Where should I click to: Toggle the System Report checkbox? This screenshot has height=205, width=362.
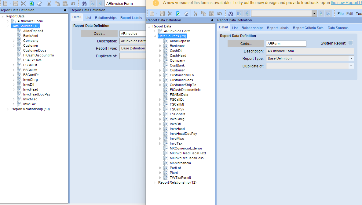pyautogui.click(x=350, y=43)
